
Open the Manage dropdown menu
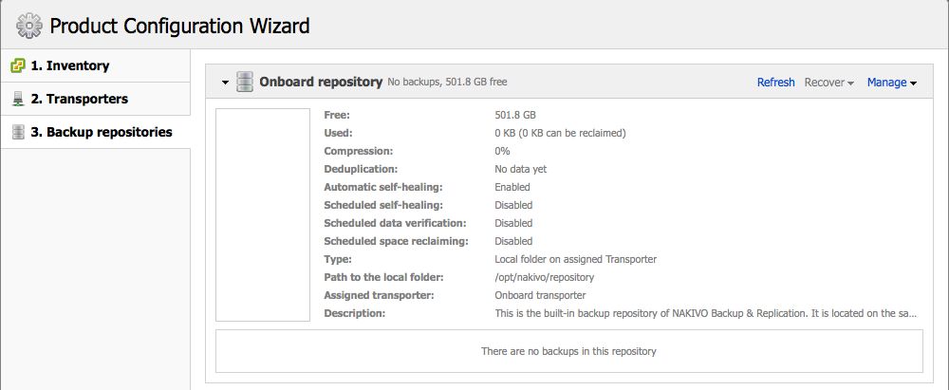click(x=891, y=83)
